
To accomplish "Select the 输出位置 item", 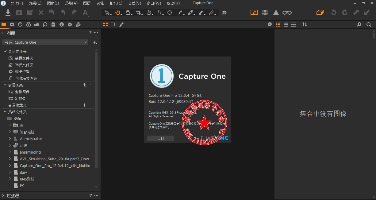I will click(22, 71).
